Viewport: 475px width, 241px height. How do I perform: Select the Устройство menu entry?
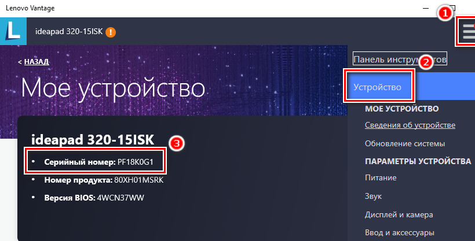(x=377, y=87)
